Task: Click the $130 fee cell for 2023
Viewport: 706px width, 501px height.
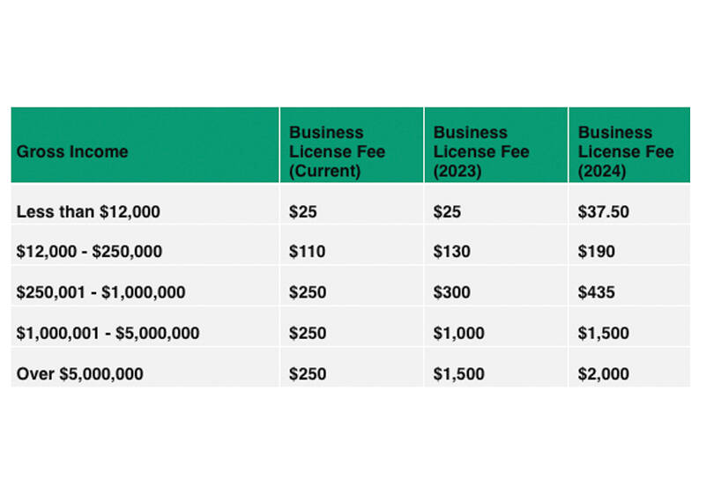Action: pos(451,251)
